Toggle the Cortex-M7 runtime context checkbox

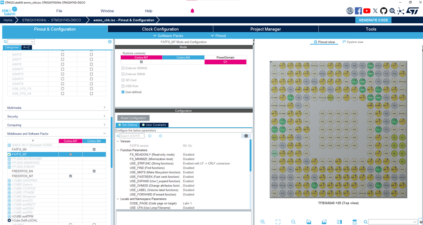click(x=141, y=62)
